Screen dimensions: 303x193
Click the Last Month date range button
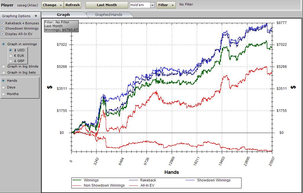[x=106, y=5]
